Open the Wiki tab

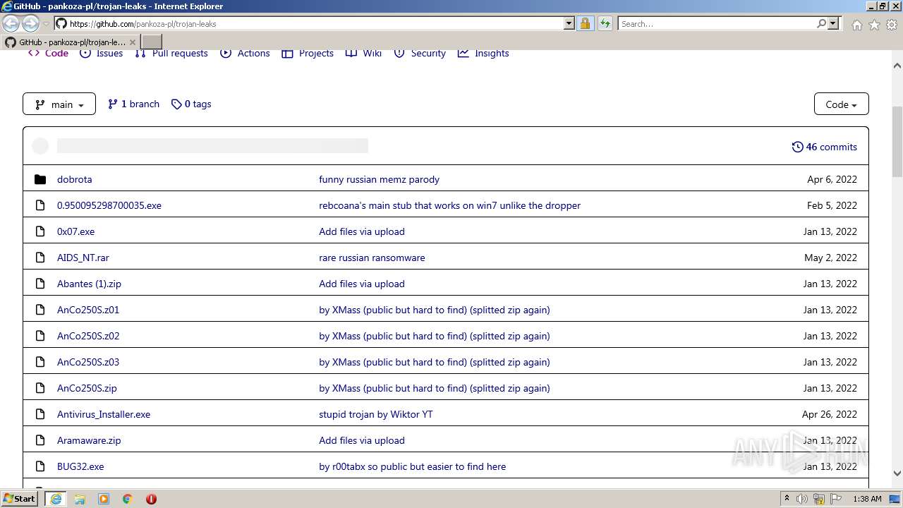(363, 53)
